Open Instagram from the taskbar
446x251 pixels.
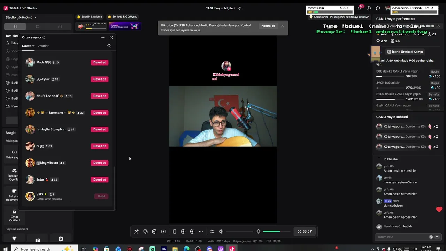(221, 249)
